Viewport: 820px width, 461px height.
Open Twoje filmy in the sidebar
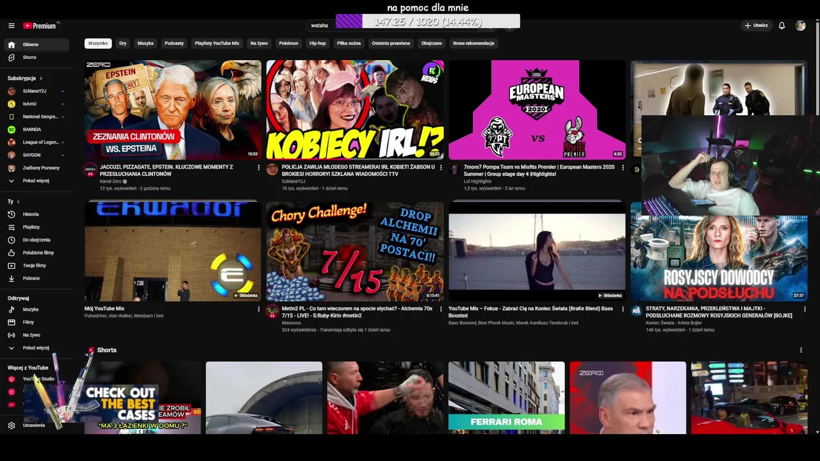coord(37,266)
